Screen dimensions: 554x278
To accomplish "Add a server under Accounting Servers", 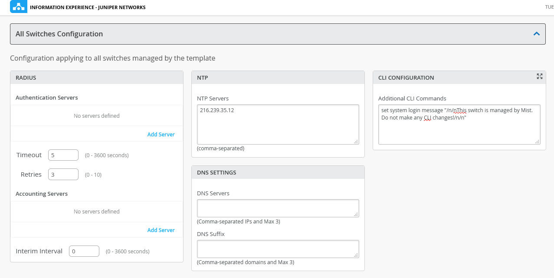I will tap(161, 230).
